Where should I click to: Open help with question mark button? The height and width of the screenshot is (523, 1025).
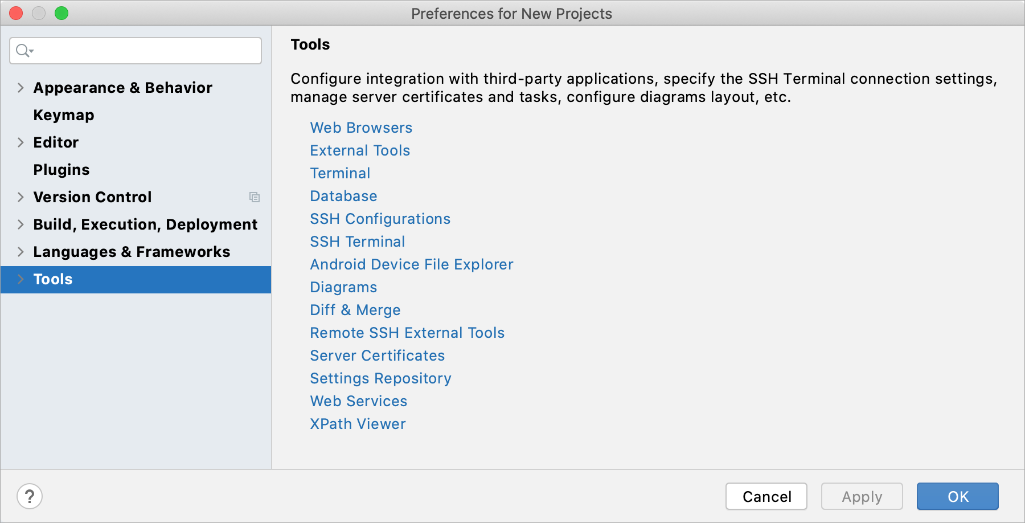click(30, 496)
